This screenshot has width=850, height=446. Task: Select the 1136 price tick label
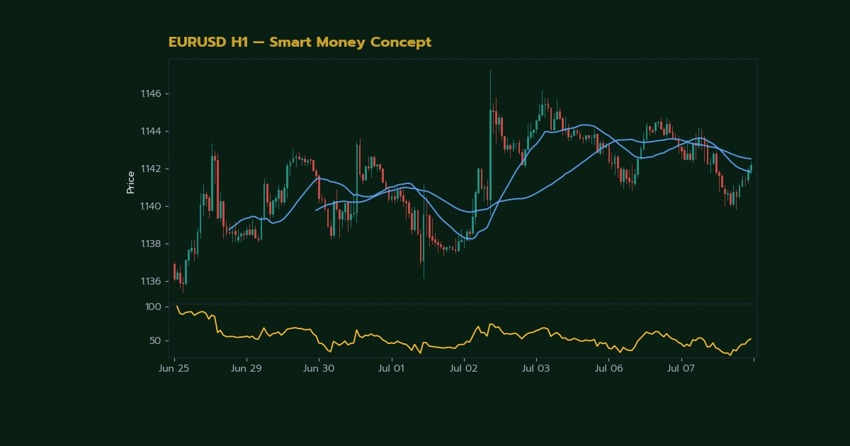tap(151, 281)
